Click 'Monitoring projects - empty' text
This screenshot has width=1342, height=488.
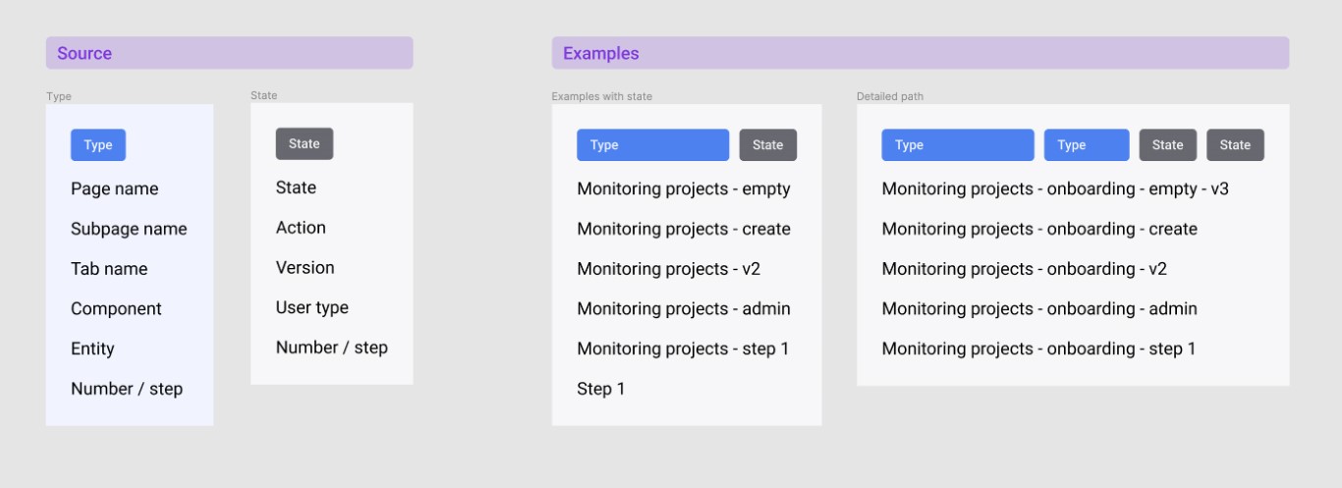point(684,189)
